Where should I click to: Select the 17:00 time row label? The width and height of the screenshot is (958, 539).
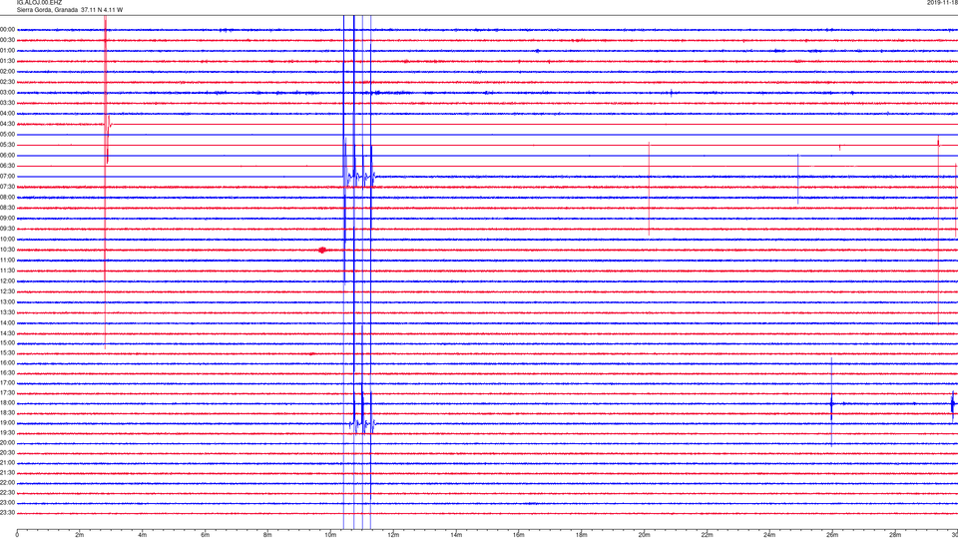point(7,383)
